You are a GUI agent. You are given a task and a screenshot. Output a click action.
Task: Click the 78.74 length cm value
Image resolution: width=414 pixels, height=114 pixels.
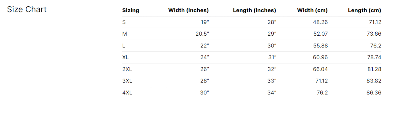[x=374, y=57]
